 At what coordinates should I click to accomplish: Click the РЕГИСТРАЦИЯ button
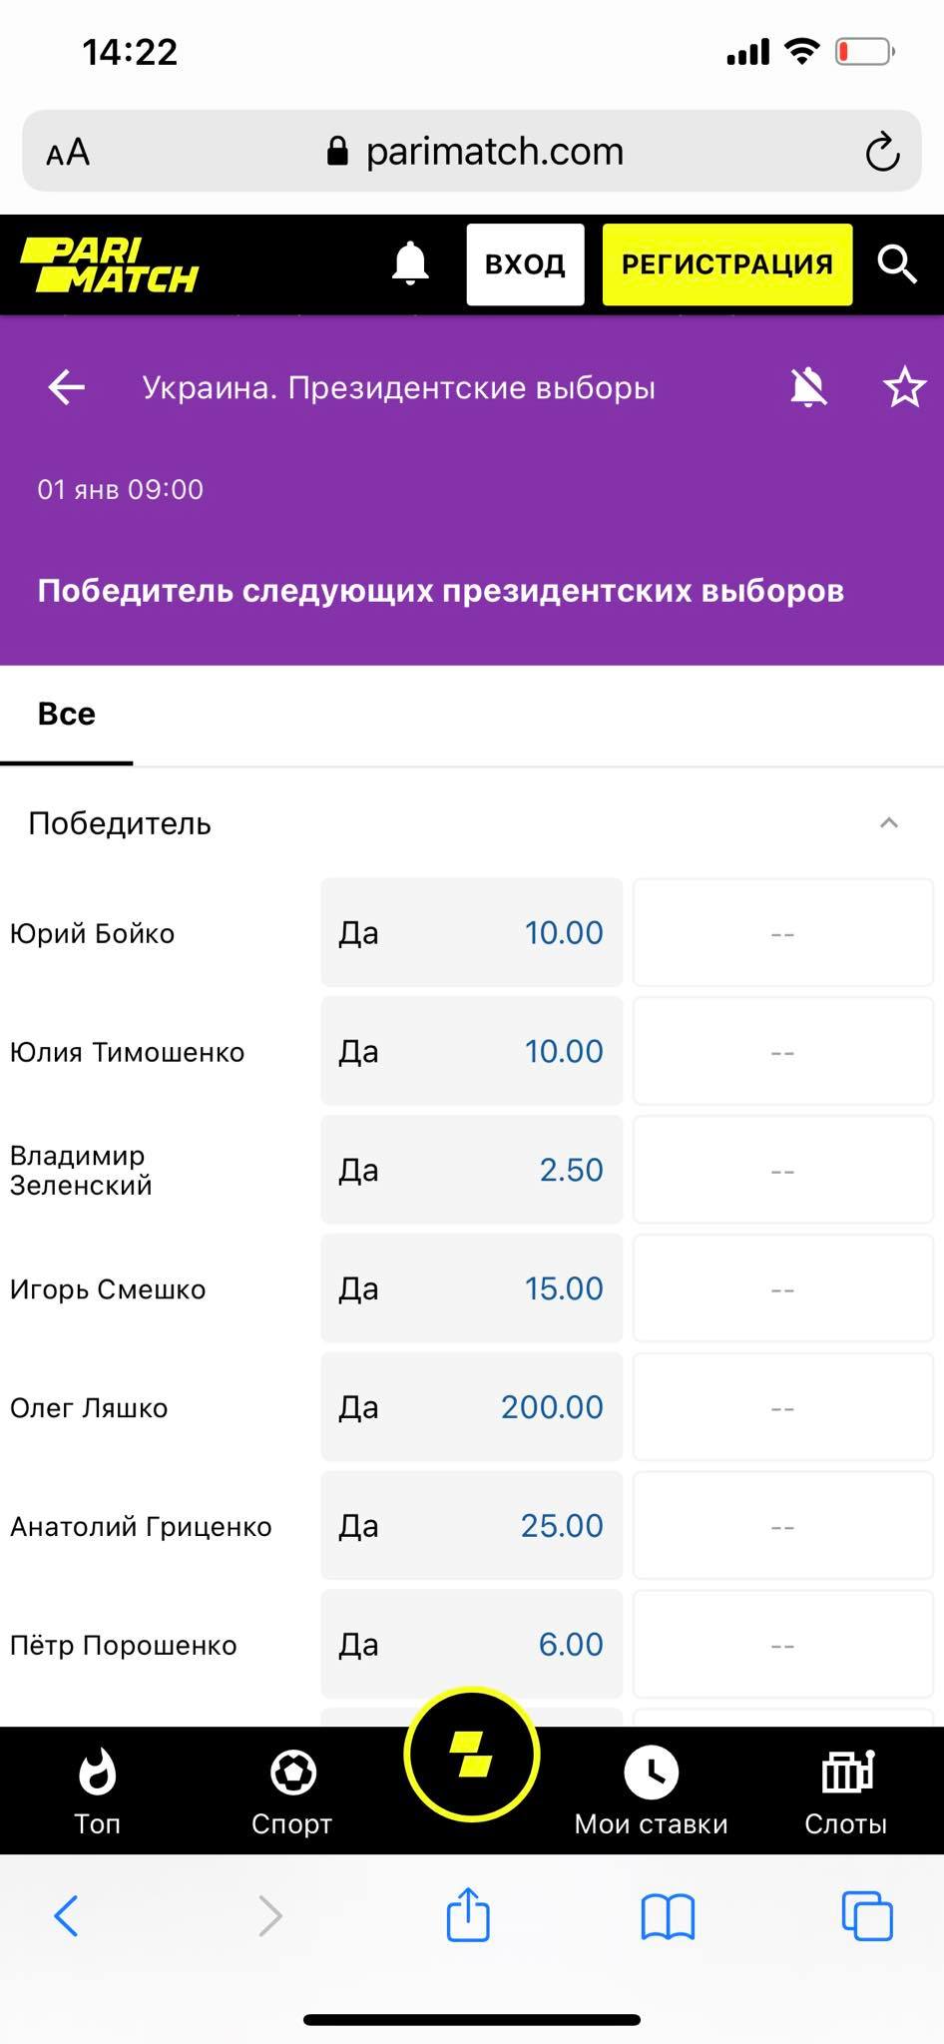pyautogui.click(x=727, y=264)
